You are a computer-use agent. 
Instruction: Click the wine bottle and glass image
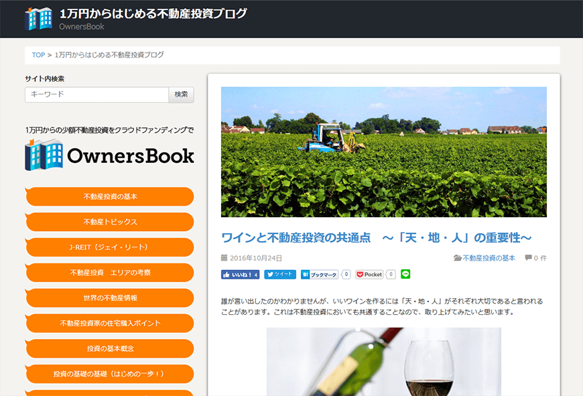[384, 362]
